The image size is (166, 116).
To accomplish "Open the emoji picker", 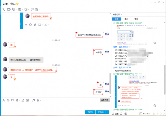I will [x=8, y=100].
